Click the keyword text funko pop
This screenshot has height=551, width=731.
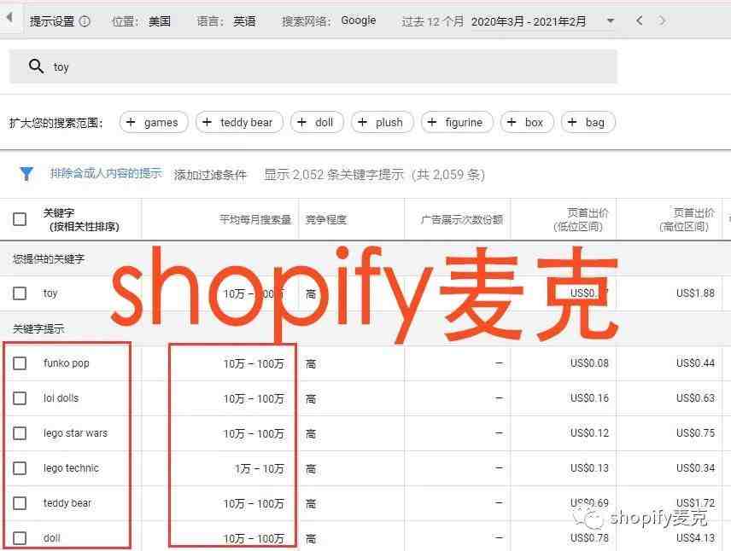67,363
